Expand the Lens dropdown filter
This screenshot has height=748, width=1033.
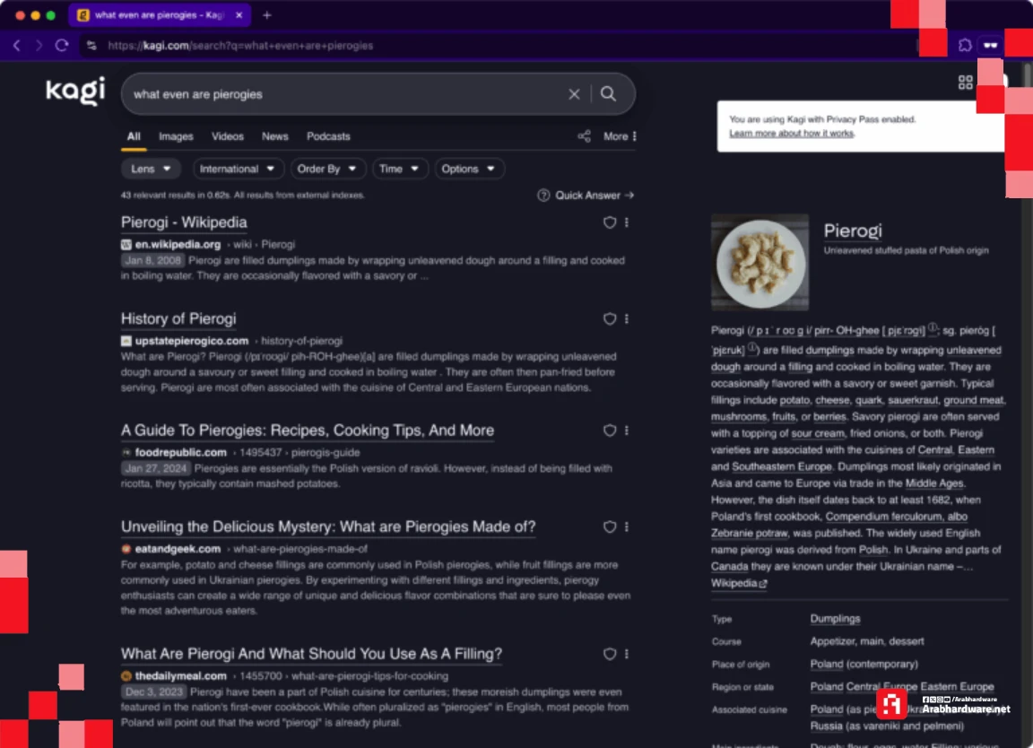click(152, 169)
